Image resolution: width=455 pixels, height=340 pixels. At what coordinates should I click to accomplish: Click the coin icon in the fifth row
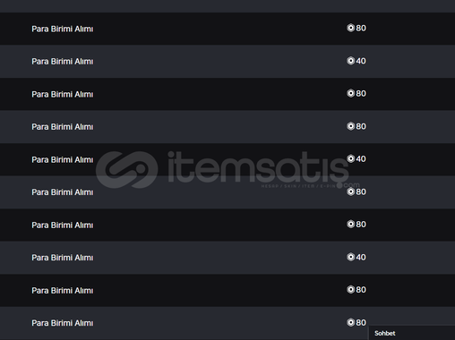(350, 158)
